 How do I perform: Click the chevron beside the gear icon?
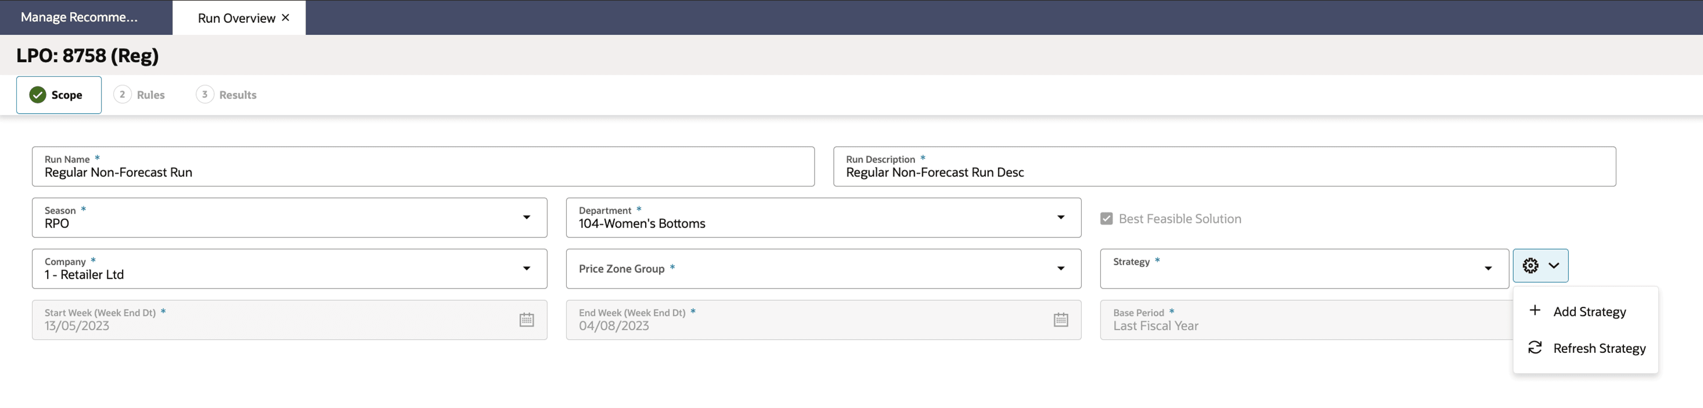(1554, 265)
